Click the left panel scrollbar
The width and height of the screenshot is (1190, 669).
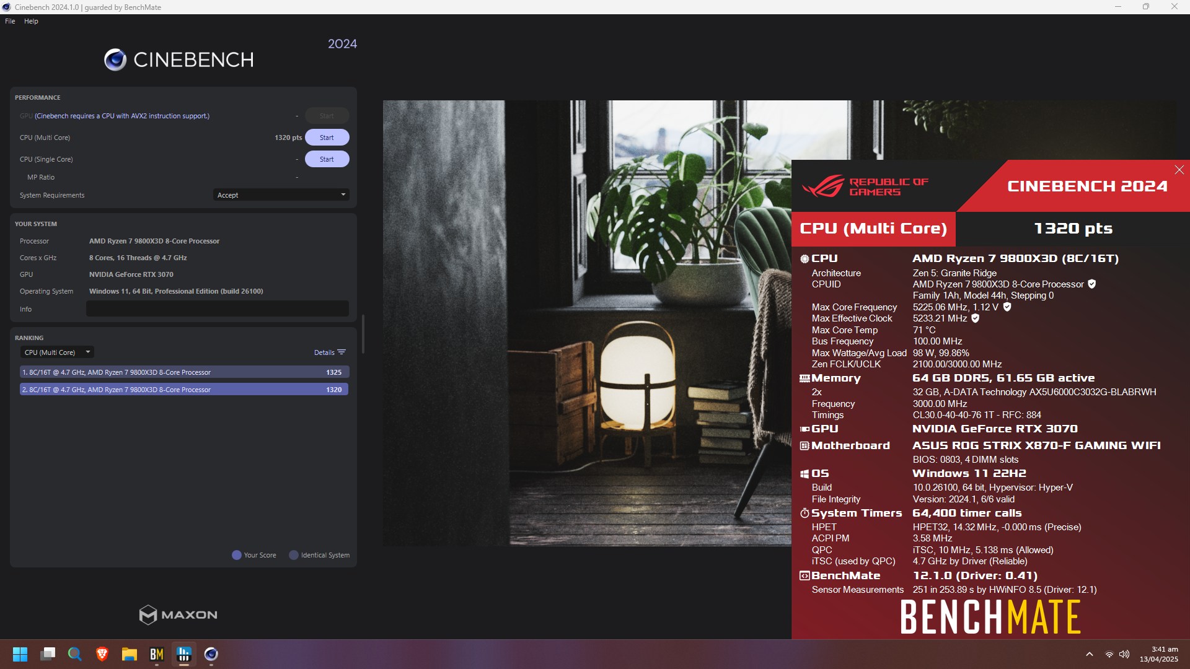click(363, 334)
